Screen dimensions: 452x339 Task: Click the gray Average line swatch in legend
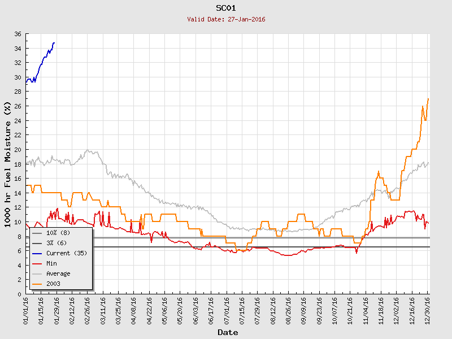[37, 273]
